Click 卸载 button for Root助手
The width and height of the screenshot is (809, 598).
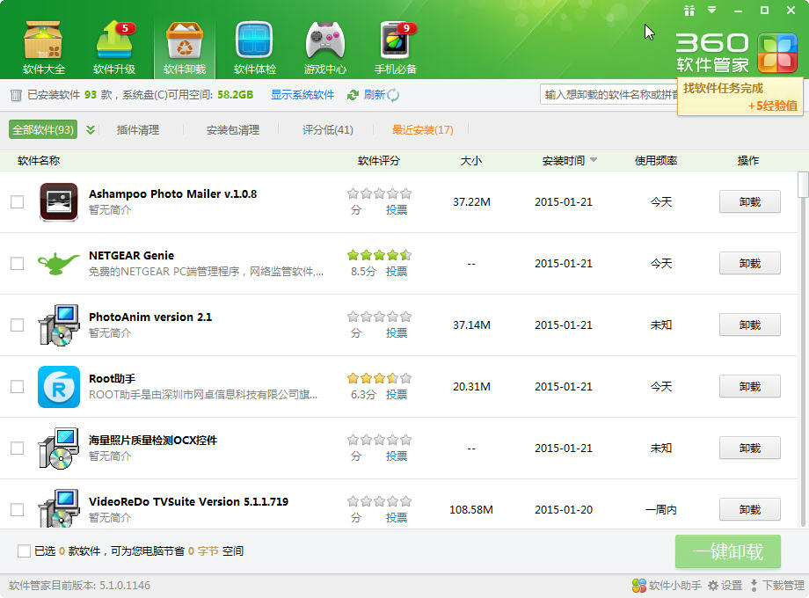(x=749, y=387)
